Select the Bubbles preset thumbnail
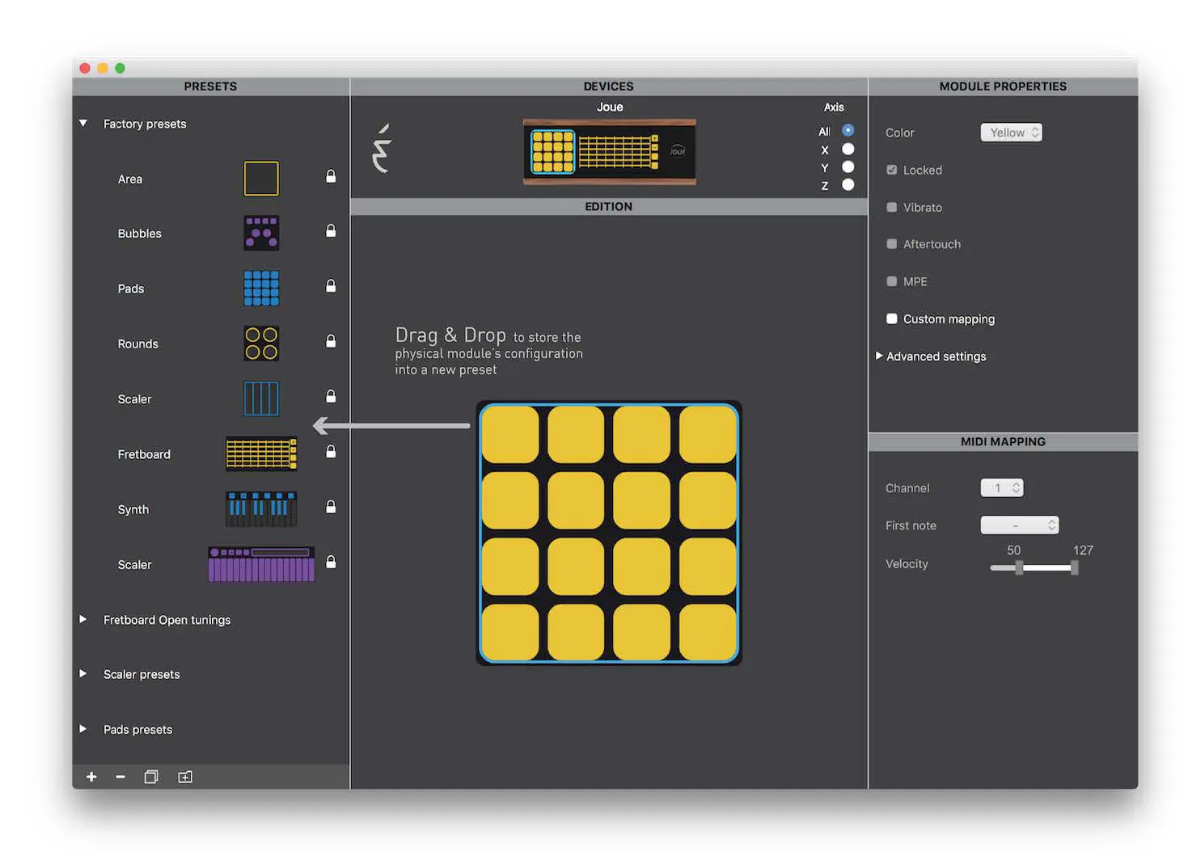The width and height of the screenshot is (1188, 864). tap(261, 233)
